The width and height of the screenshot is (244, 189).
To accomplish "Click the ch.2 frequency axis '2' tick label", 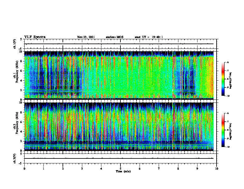I will tap(22, 141).
